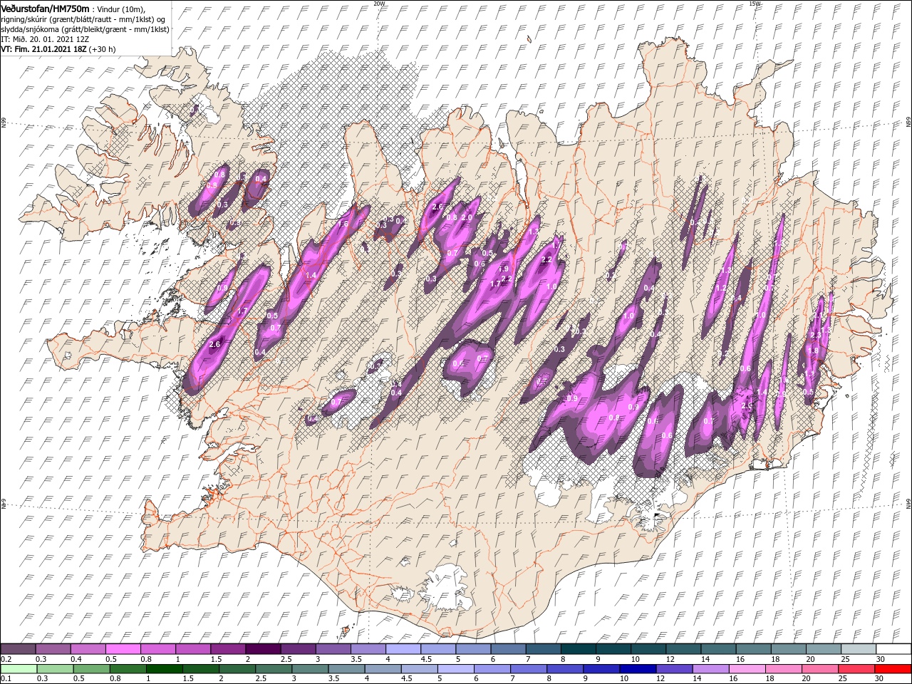Select the 'IT: Mið. 20. 01. 2021 12Z' line
The image size is (912, 684).
tap(45, 39)
